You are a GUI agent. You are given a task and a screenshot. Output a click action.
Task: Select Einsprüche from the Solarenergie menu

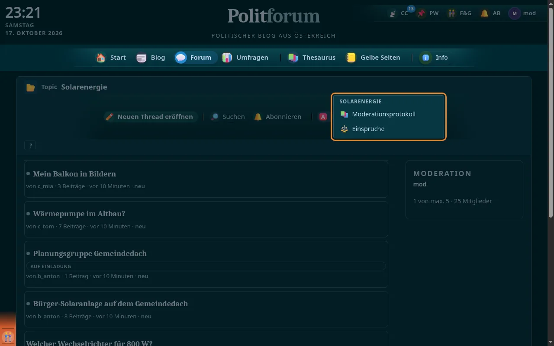pos(389,129)
